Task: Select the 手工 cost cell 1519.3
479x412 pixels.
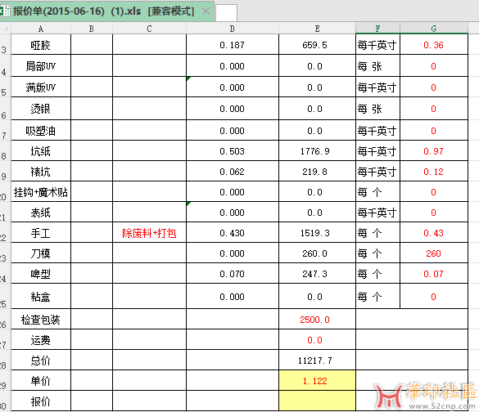Action: [x=317, y=233]
